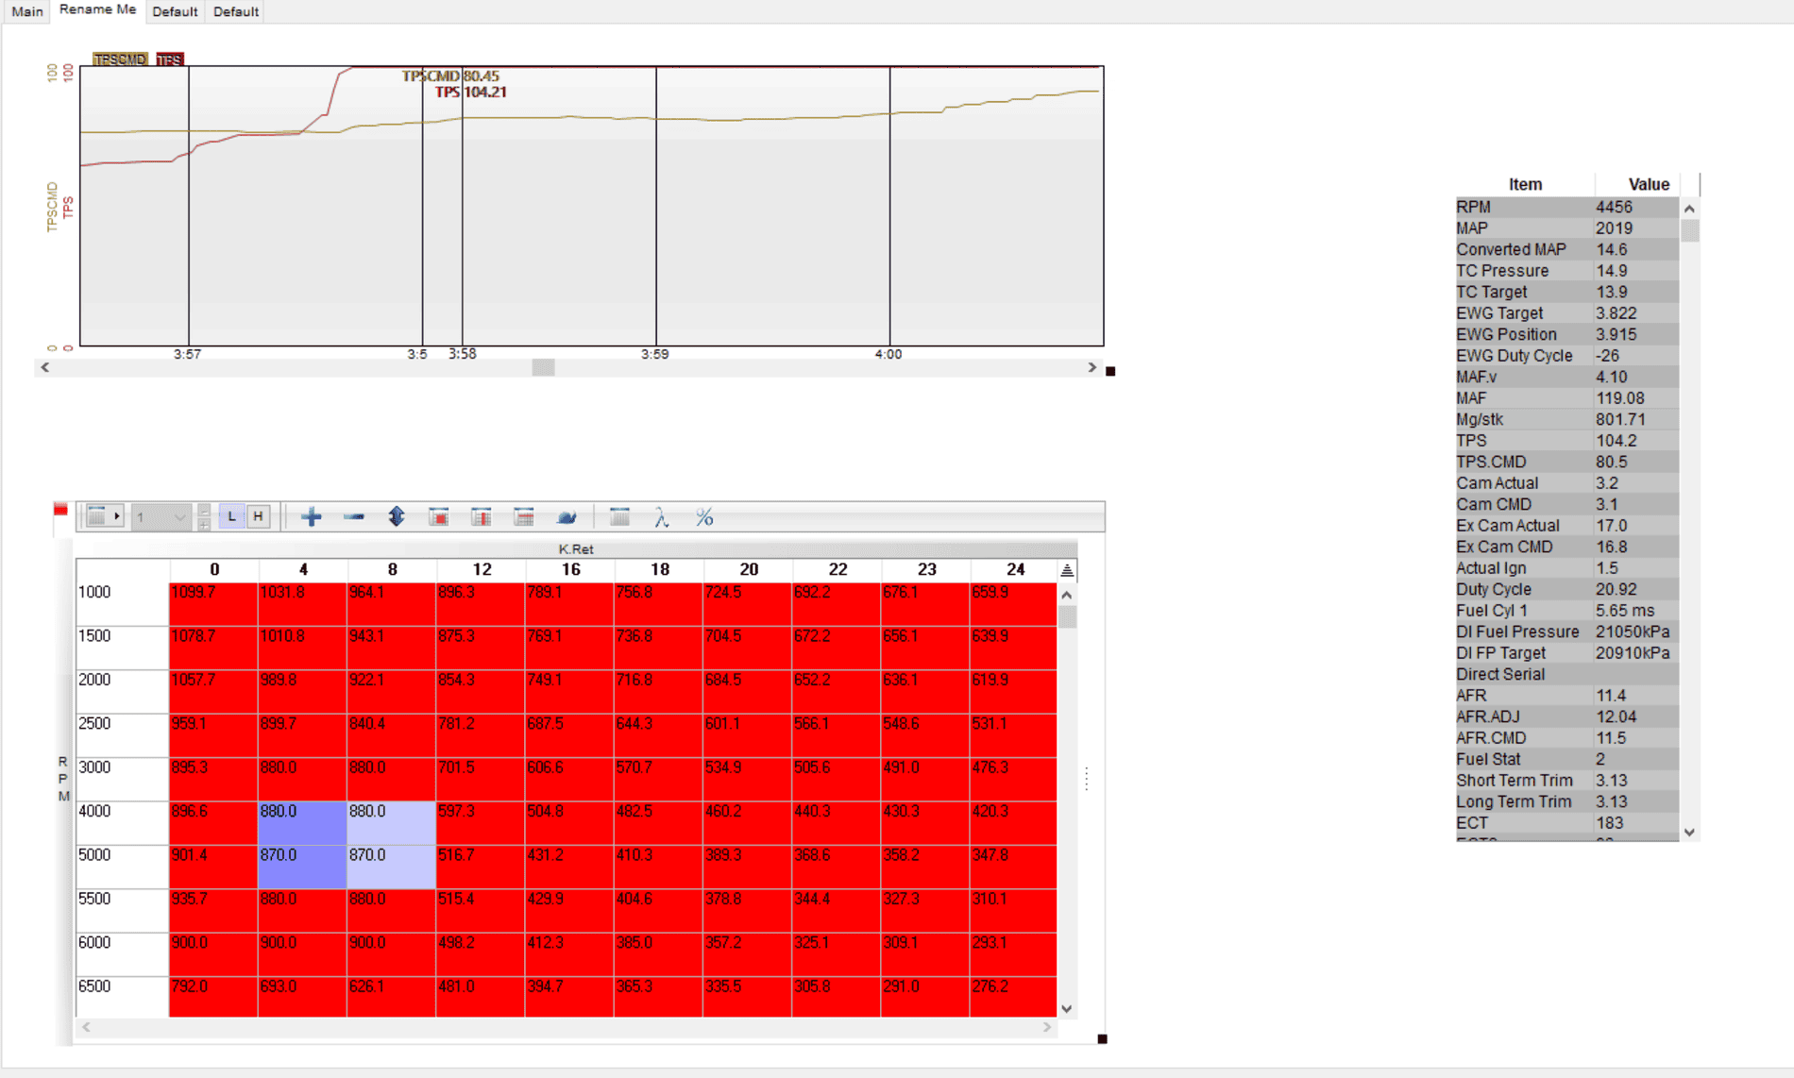The width and height of the screenshot is (1794, 1078).
Task: Click the lambda conversion icon
Action: point(662,517)
